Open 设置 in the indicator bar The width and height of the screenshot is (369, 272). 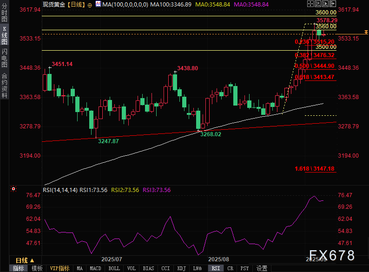[x=262, y=268]
